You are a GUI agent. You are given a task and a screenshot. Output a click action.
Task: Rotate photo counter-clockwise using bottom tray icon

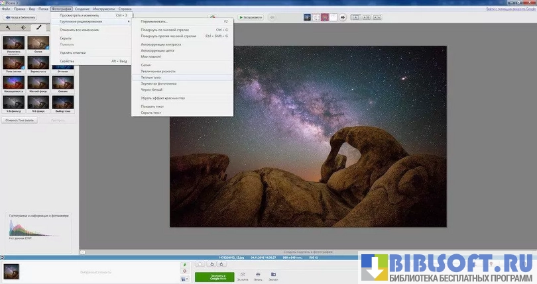coord(211,264)
